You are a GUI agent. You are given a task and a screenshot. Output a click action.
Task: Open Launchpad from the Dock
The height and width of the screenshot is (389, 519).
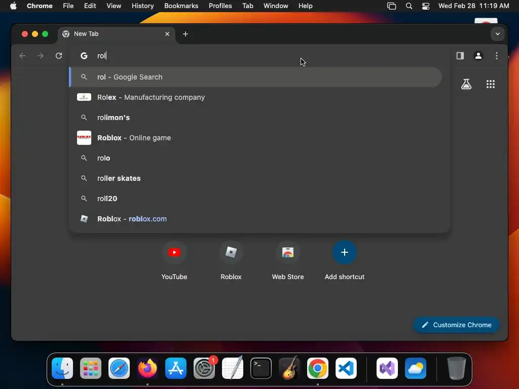click(91, 368)
